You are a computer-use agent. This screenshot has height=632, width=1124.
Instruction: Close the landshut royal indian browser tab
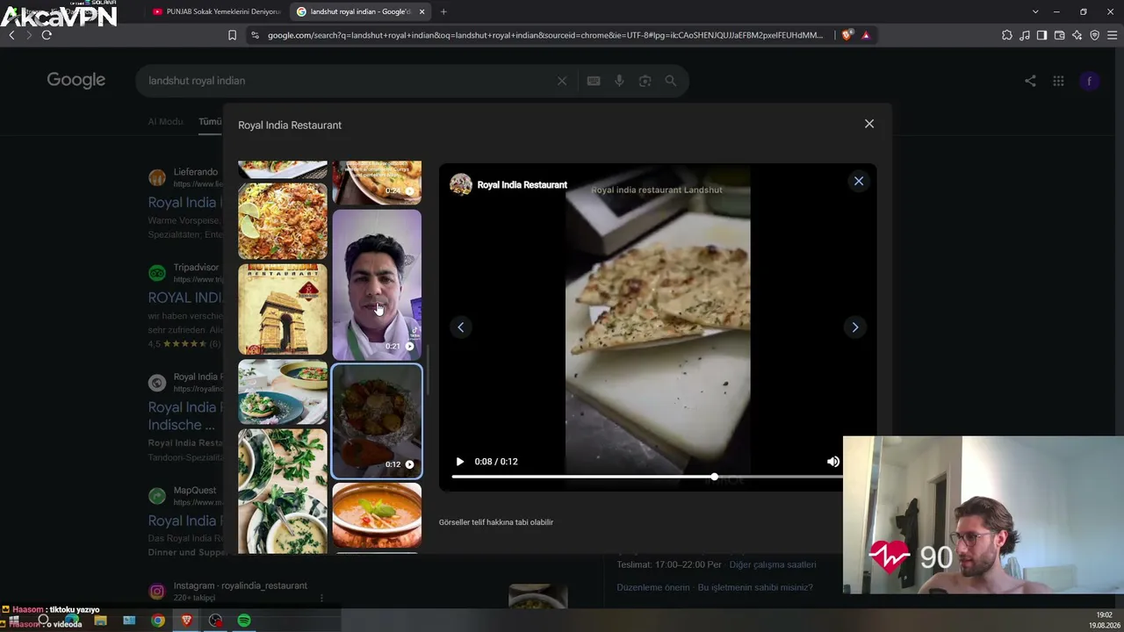tap(422, 11)
